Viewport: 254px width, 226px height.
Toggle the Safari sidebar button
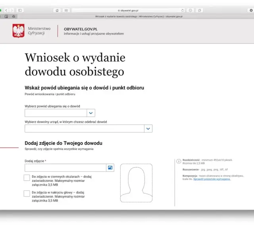pyautogui.click(x=20, y=10)
